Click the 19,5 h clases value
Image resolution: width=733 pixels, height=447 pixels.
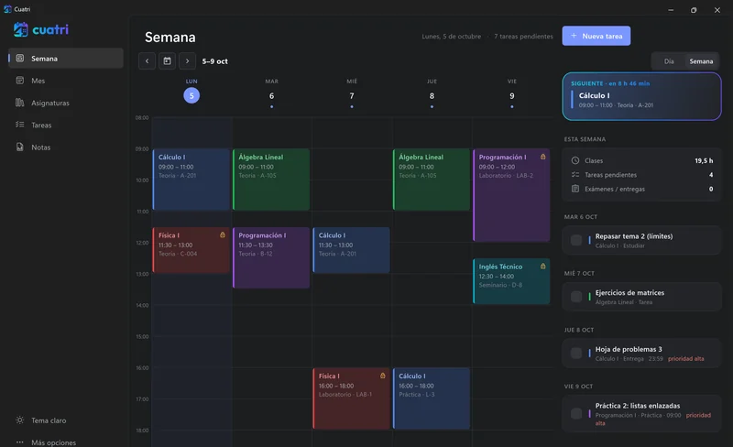tap(704, 160)
